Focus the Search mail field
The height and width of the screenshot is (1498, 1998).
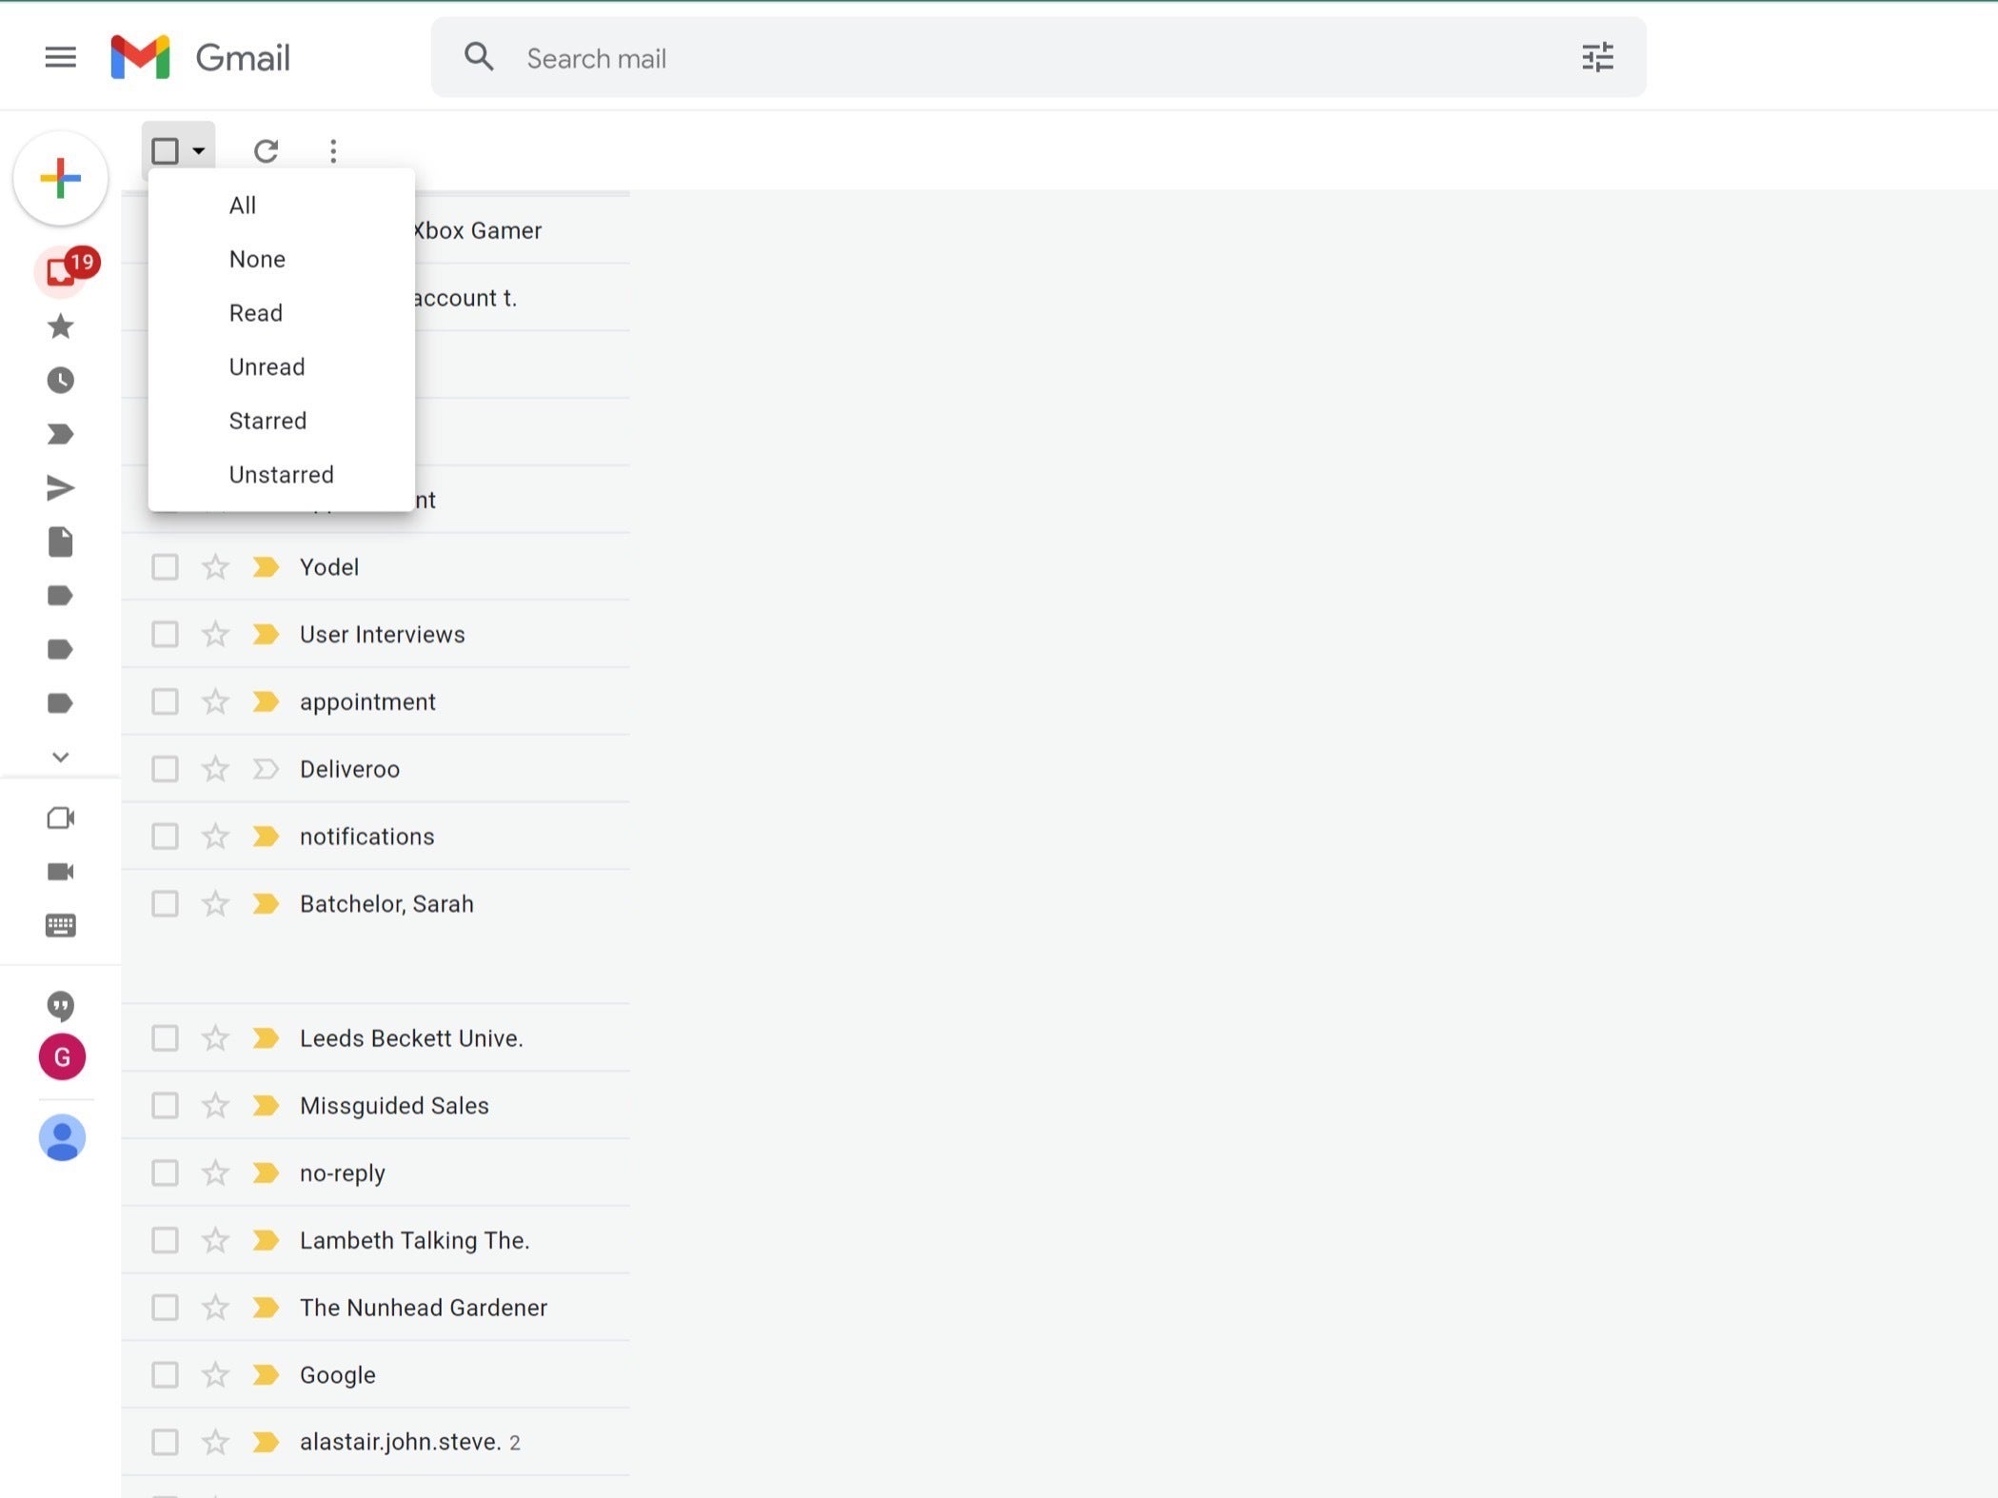[x=1038, y=58]
